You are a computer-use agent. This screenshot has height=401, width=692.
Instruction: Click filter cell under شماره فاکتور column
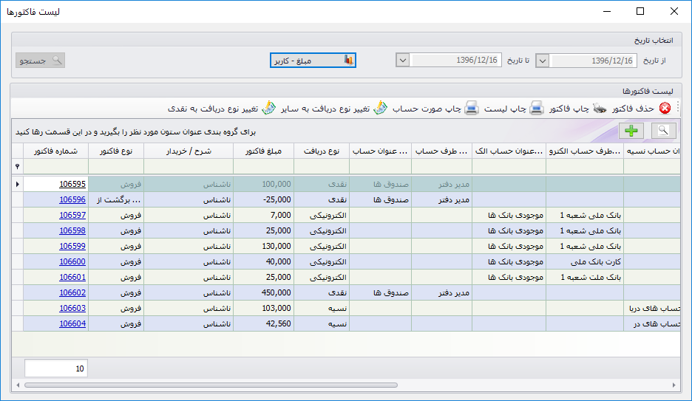(55, 166)
